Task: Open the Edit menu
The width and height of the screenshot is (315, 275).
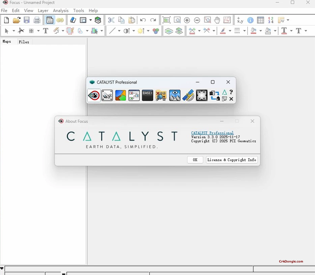Action: click(16, 10)
